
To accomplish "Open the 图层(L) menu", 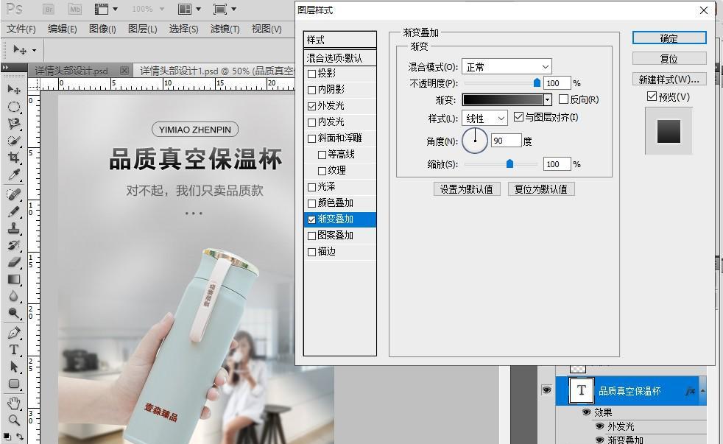I will (143, 29).
